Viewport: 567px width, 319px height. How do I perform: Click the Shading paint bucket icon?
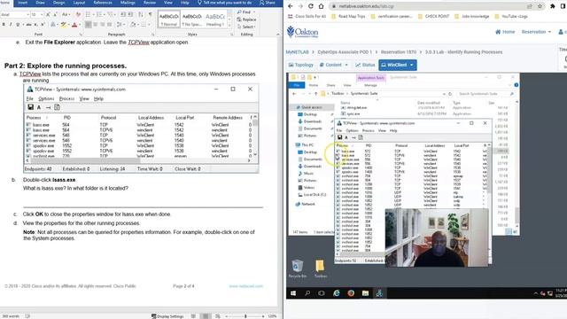coord(133,25)
